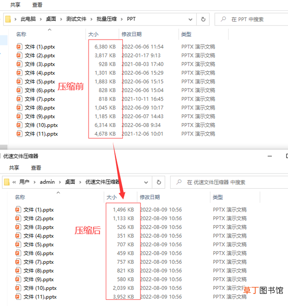
Task: Select 文件 (9).pptx in PPT folder
Action: (40, 116)
